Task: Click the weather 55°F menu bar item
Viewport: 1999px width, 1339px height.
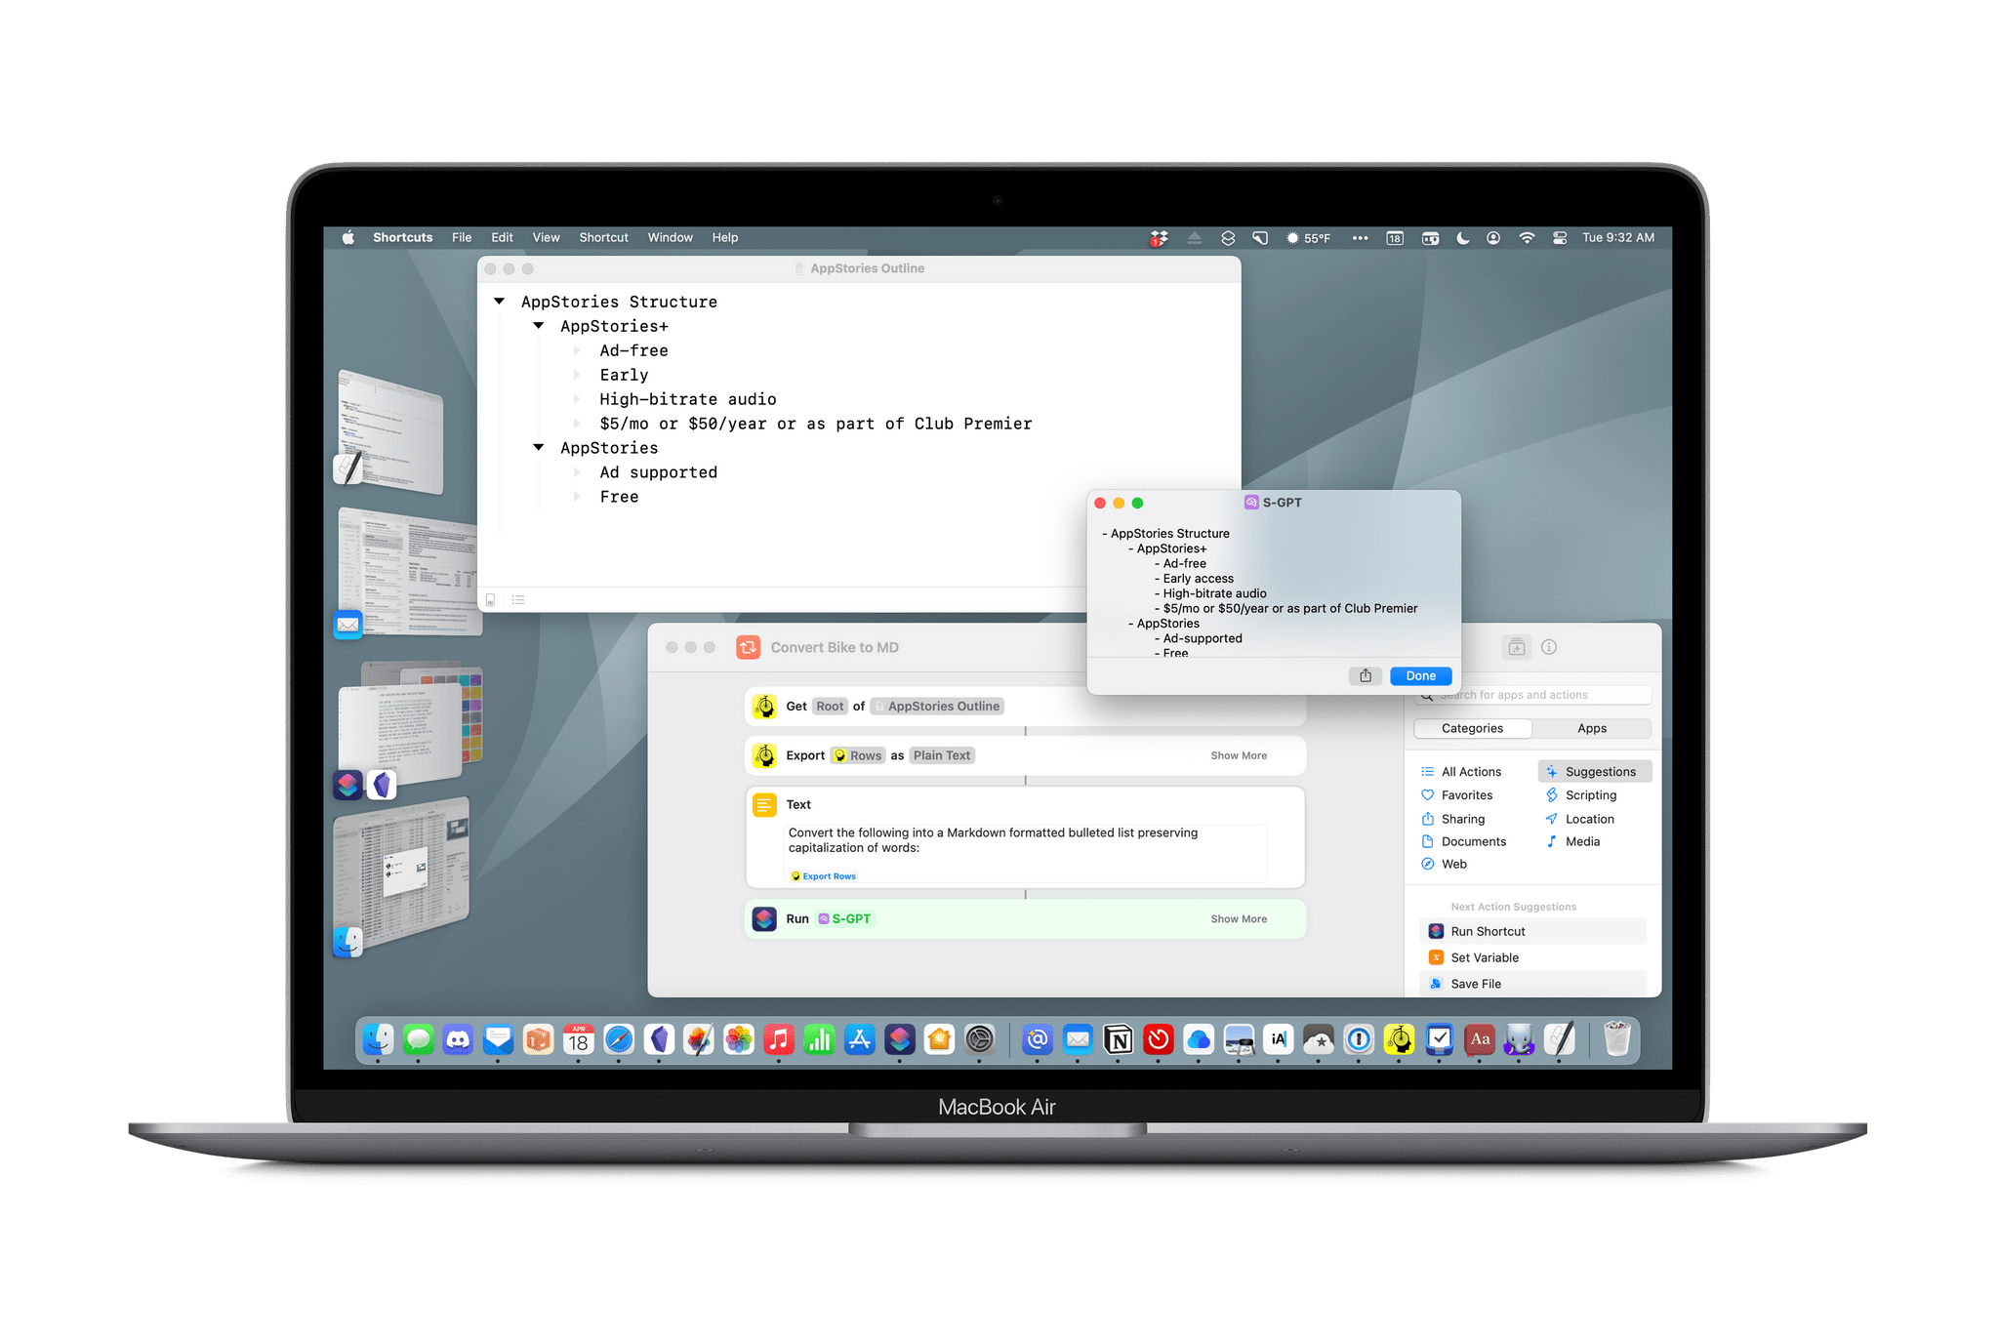Action: click(x=1308, y=237)
